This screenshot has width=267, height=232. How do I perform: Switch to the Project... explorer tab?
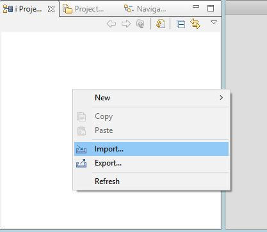83,9
